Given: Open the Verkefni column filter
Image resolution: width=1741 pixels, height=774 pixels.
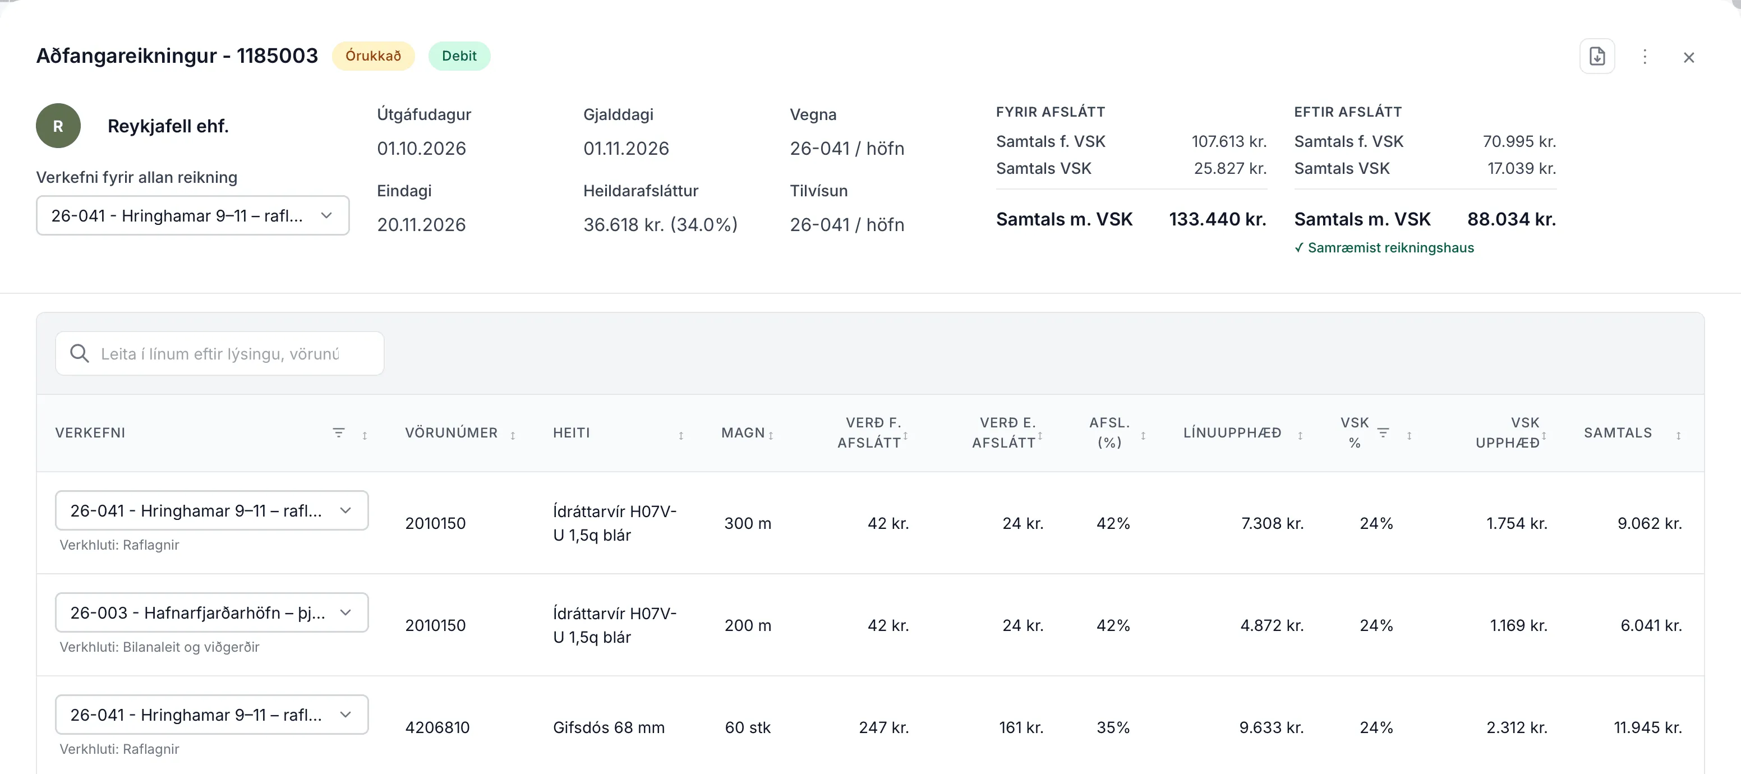Looking at the screenshot, I should tap(339, 432).
